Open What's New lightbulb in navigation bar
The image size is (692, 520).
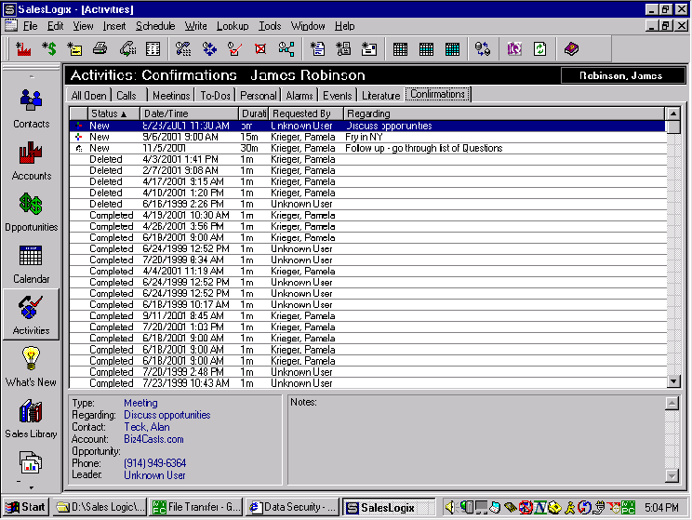point(31,367)
